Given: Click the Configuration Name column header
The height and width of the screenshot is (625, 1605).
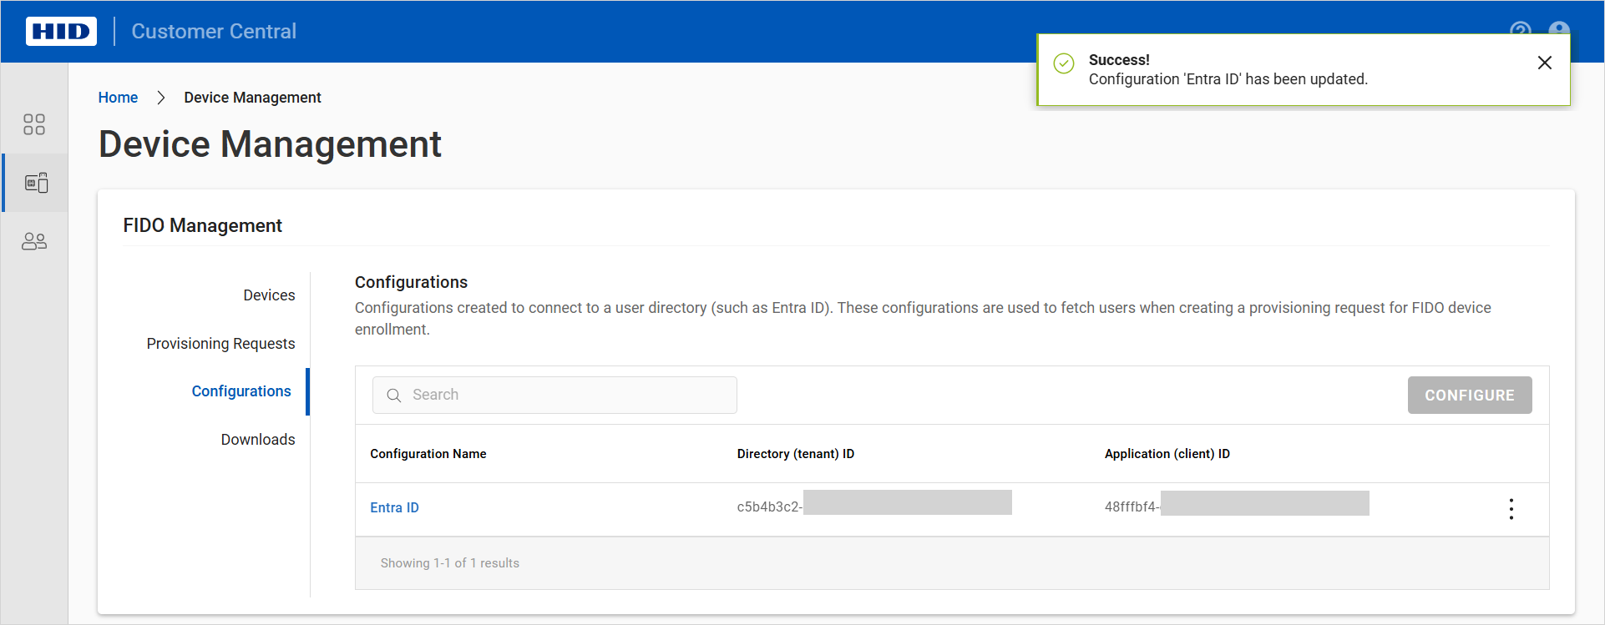Looking at the screenshot, I should point(428,454).
